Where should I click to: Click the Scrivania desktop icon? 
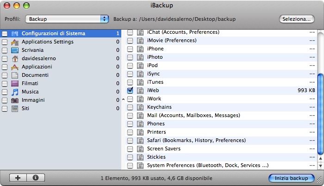tap(15, 50)
